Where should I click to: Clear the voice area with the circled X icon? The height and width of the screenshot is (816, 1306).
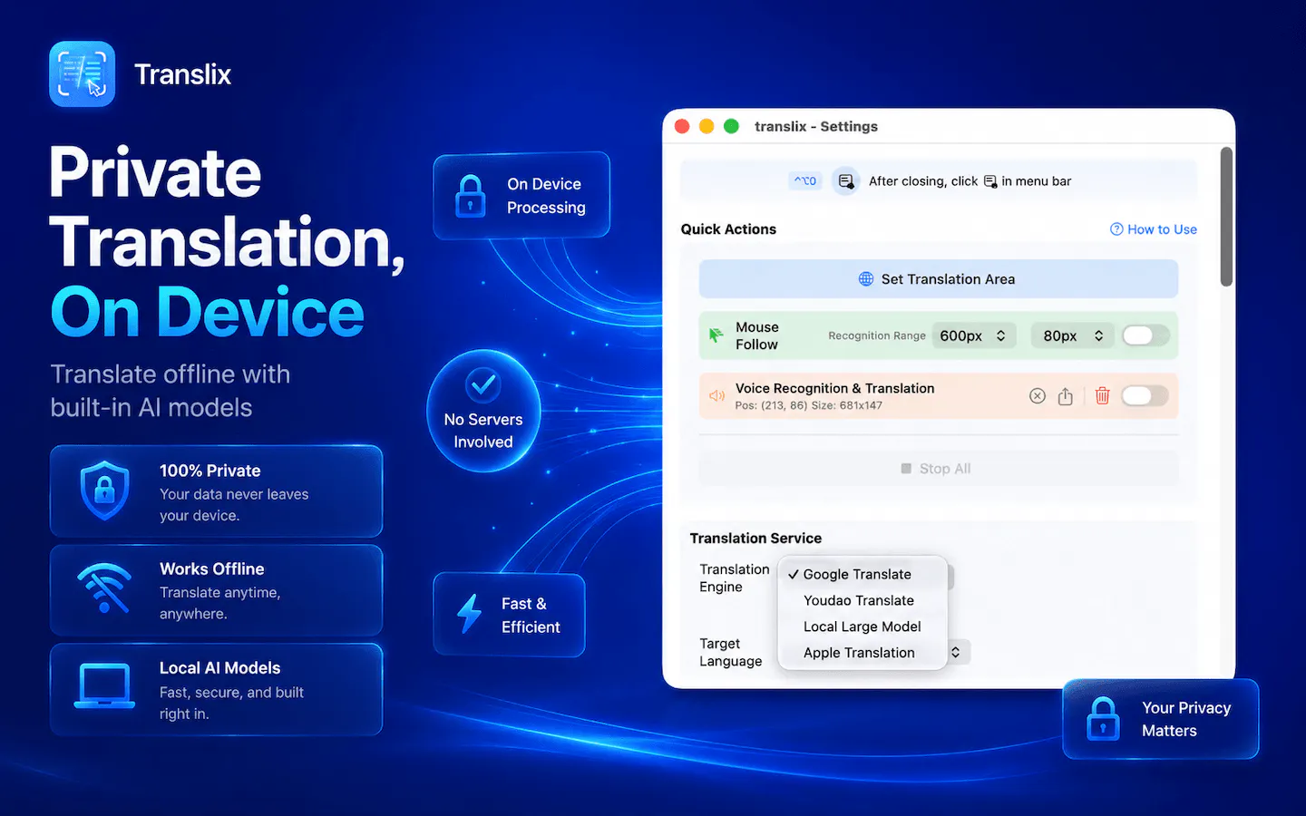[1038, 396]
